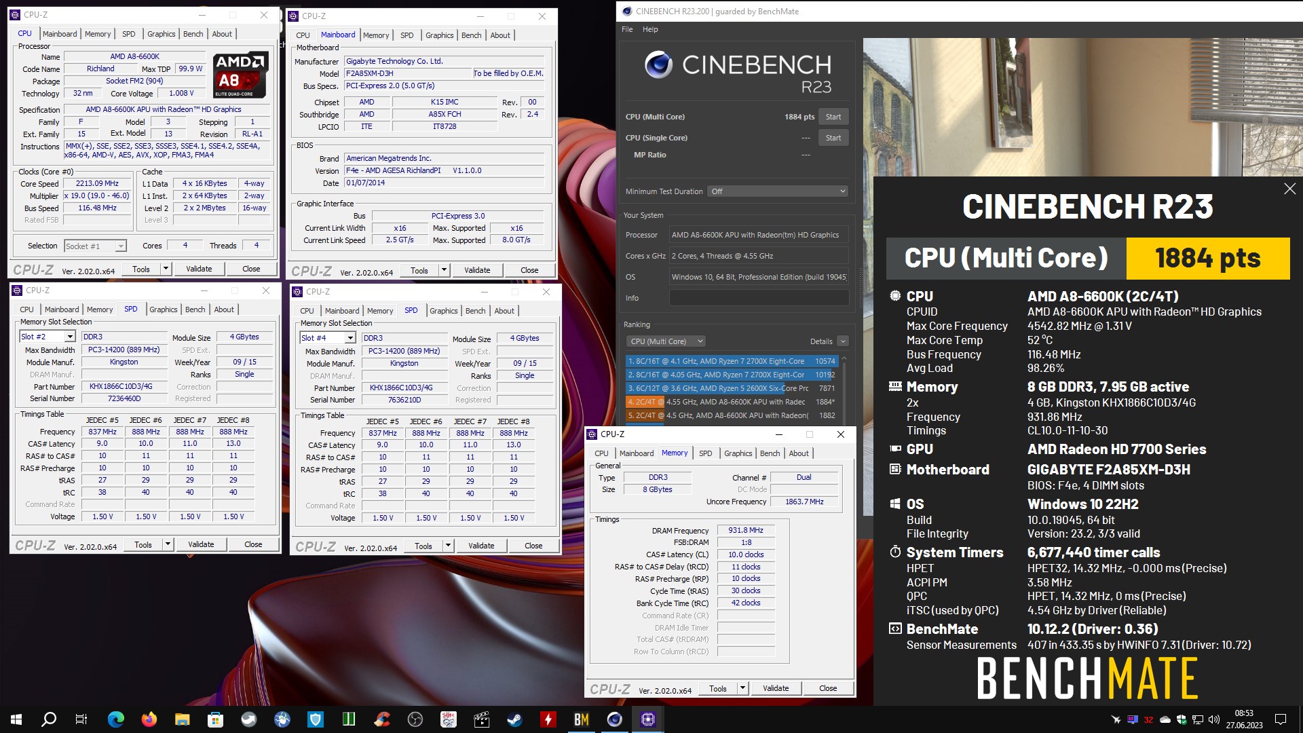Open the red lightning-bolt app icon
Viewport: 1303px width, 733px height.
(548, 719)
